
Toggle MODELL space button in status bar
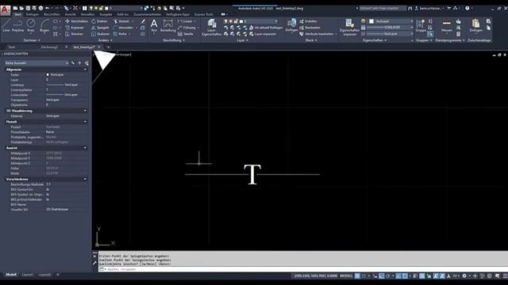click(346, 276)
